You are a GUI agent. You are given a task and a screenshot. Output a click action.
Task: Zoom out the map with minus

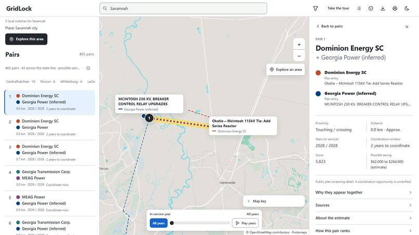(299, 56)
